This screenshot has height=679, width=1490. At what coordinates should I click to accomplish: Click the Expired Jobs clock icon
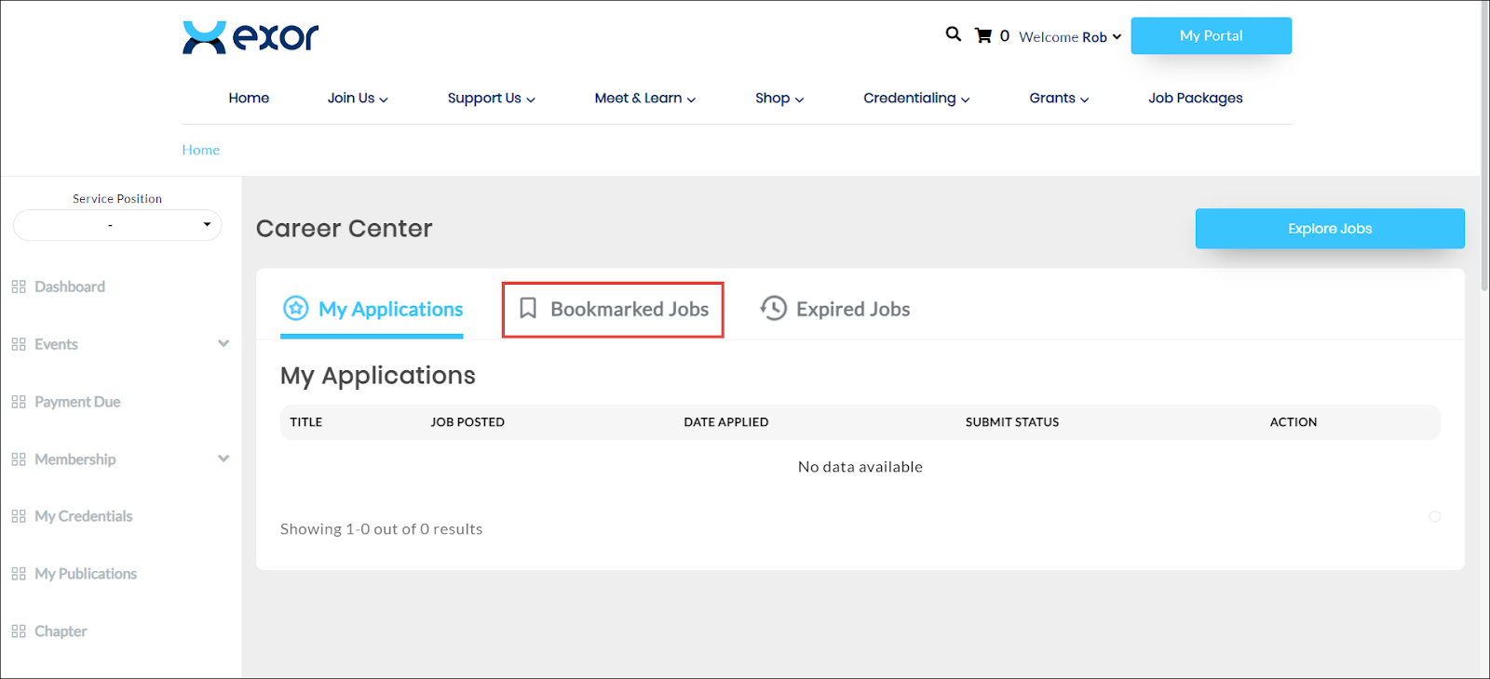coord(773,308)
